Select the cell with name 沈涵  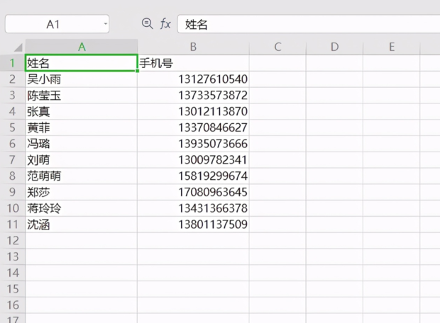coord(82,225)
